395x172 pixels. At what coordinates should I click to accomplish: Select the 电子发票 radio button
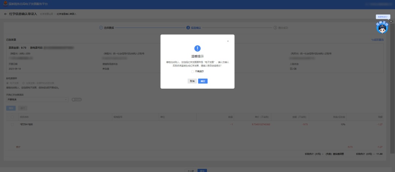tap(8, 83)
